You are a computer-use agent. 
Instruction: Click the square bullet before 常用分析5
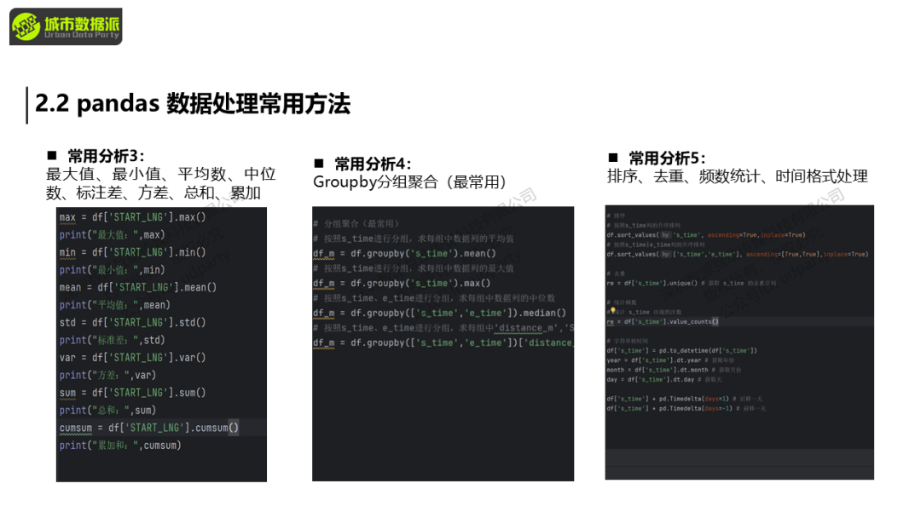(x=612, y=158)
